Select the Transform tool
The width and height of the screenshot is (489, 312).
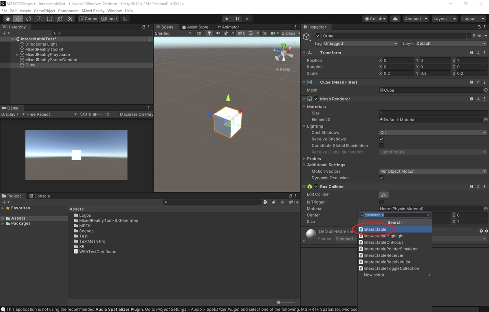point(59,19)
